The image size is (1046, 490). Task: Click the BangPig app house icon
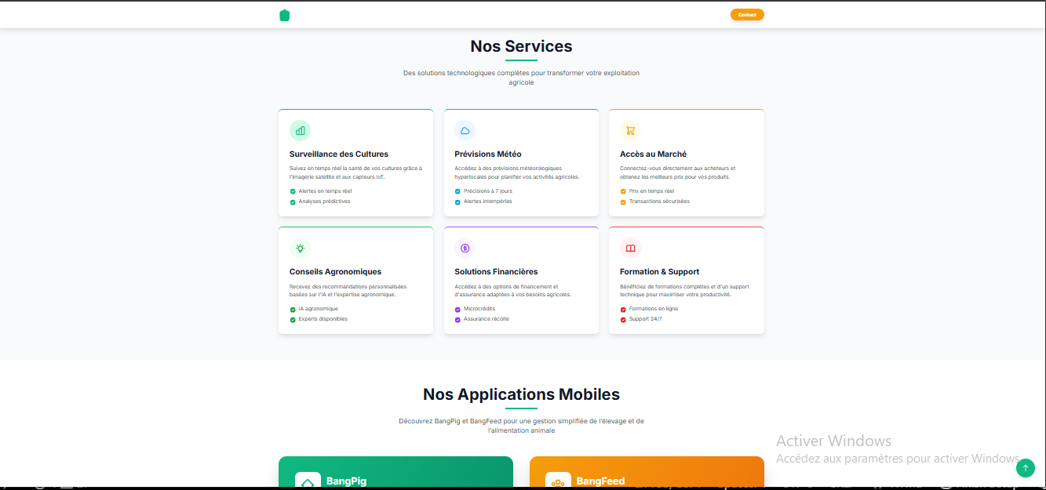(308, 482)
